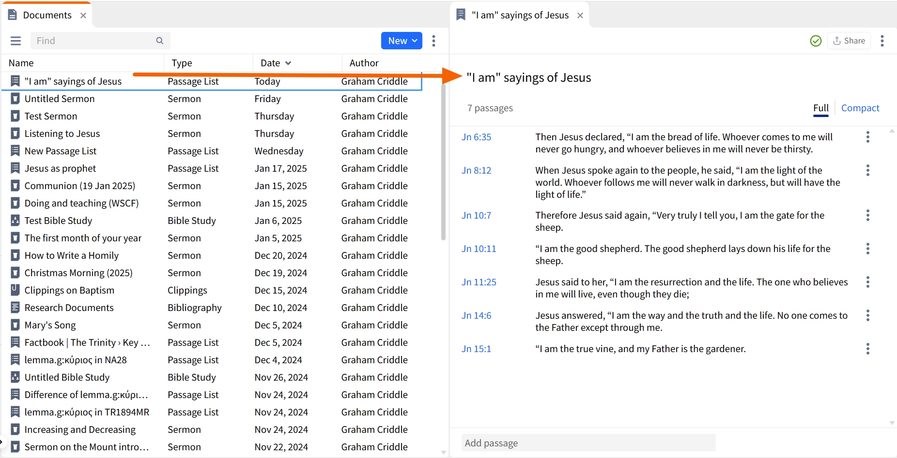
Task: Close the Documents tab
Action: click(83, 15)
